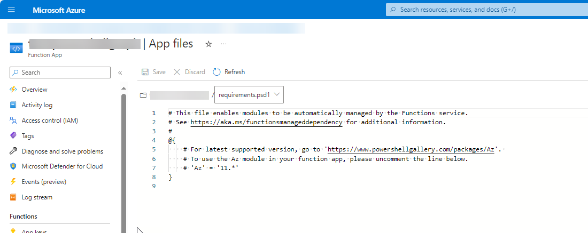Screen dimensions: 588x233
Task: Click the Activity log icon
Action: click(13, 105)
